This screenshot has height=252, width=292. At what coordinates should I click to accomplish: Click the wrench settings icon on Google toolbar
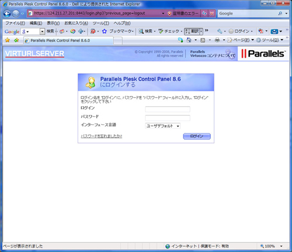(x=220, y=31)
